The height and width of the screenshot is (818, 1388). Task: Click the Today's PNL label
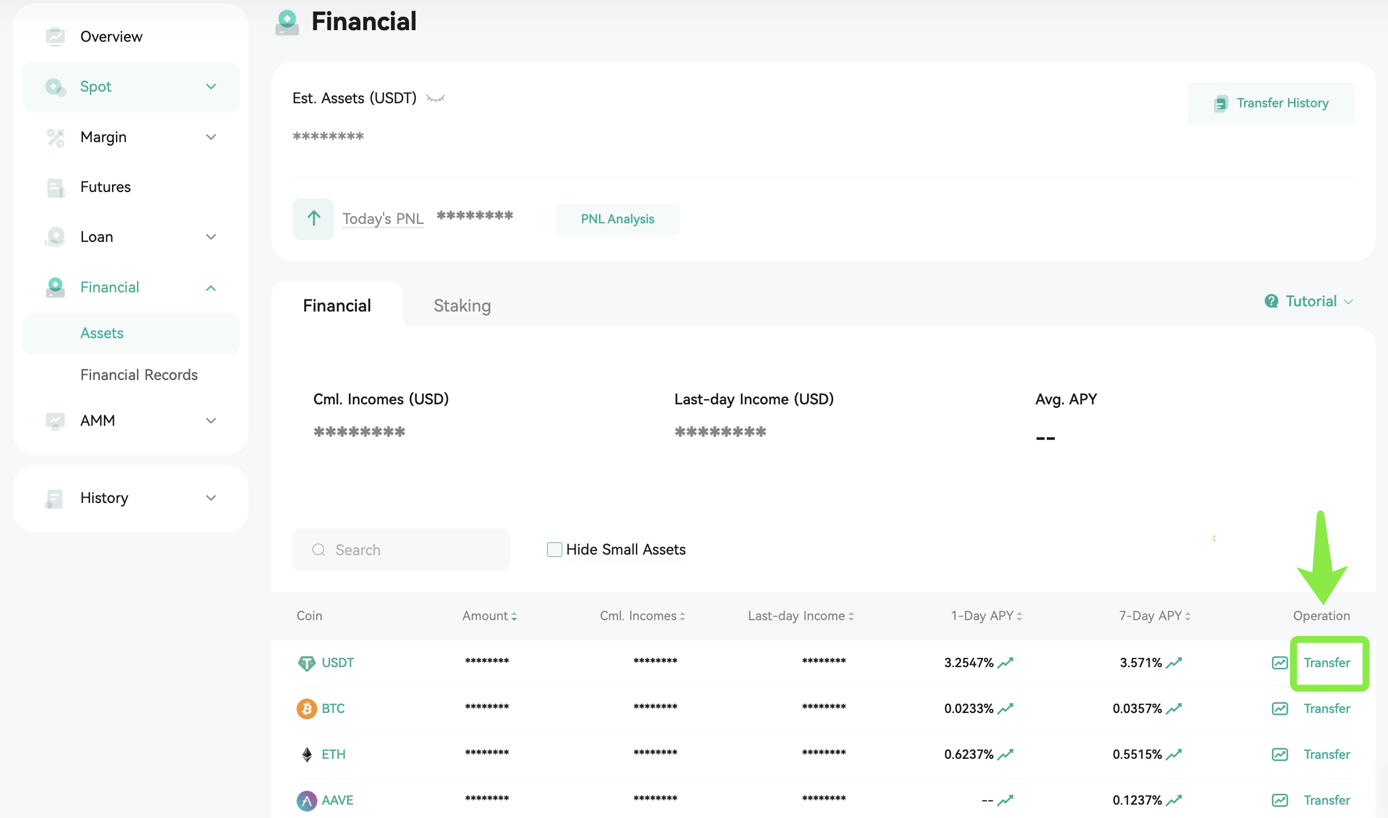pos(383,219)
